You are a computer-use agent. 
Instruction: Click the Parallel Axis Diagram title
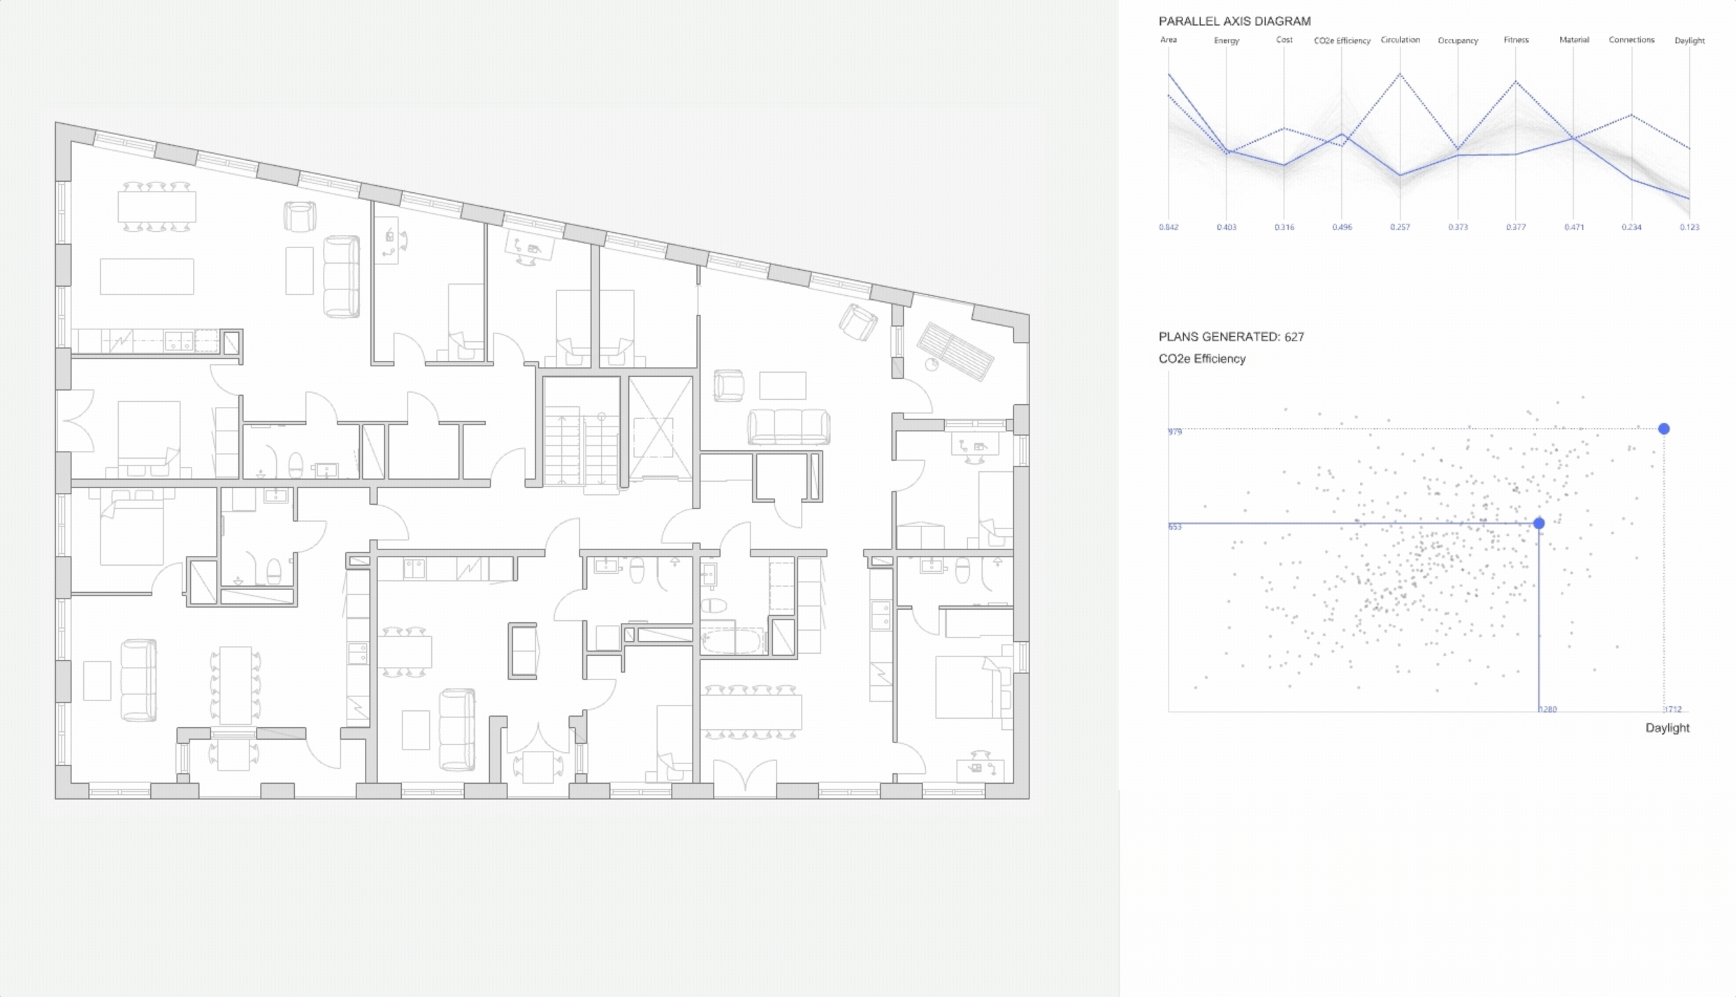click(x=1234, y=21)
